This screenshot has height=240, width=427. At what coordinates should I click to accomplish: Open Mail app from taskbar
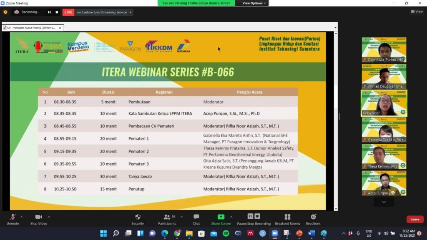coord(214,233)
